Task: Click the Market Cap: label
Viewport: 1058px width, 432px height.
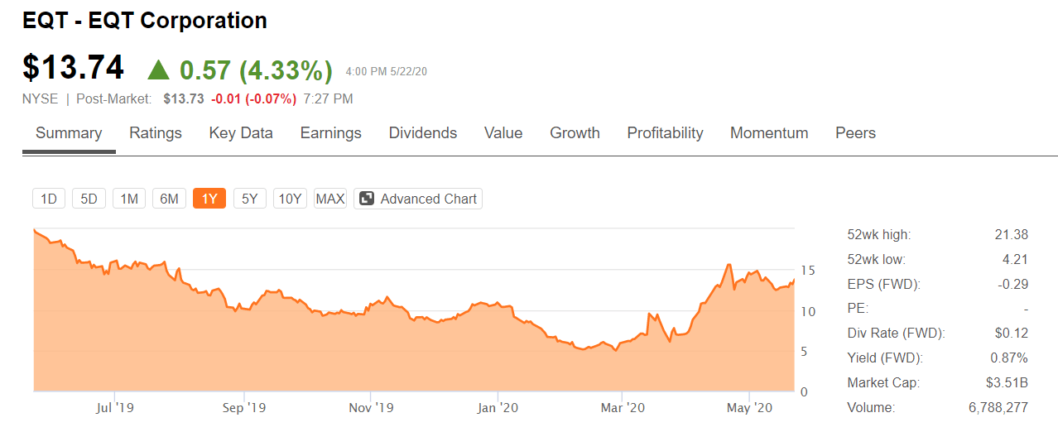Action: pyautogui.click(x=883, y=383)
